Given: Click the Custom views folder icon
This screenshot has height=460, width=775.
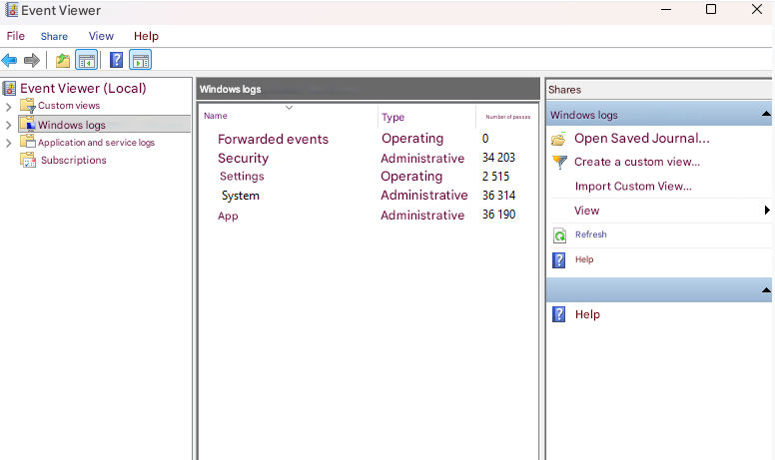Looking at the screenshot, I should click(28, 106).
